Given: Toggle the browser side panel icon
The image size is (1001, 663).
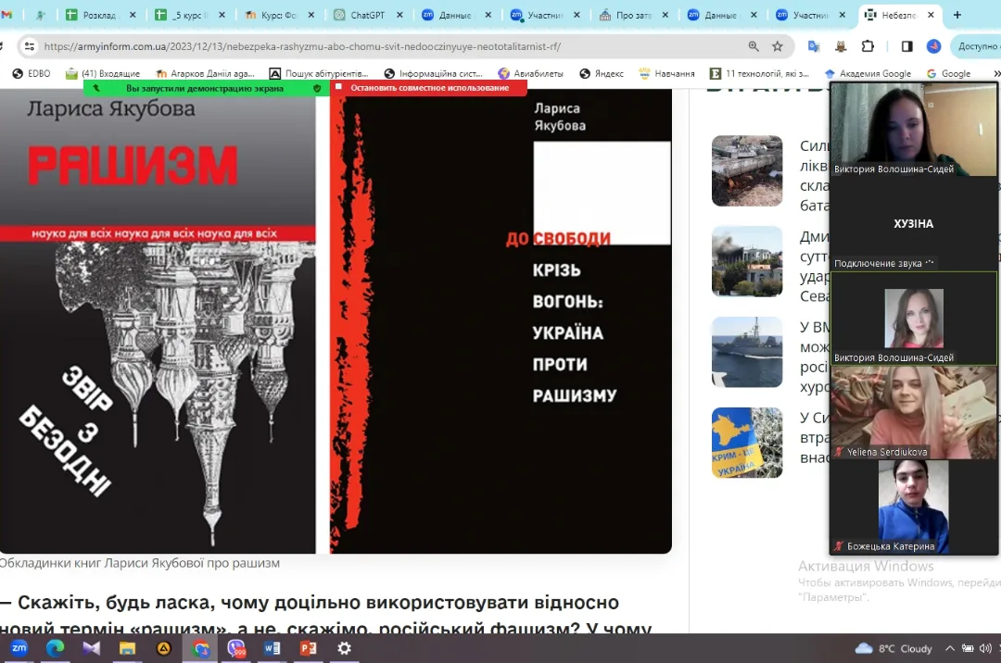Looking at the screenshot, I should (x=906, y=46).
